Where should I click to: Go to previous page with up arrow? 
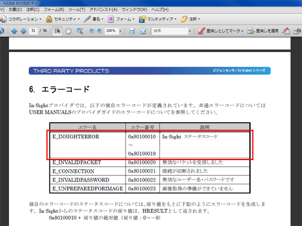click(14, 31)
